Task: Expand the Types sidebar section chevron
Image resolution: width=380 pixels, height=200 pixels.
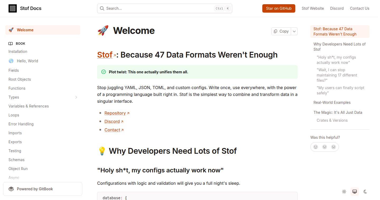Action: click(76, 97)
